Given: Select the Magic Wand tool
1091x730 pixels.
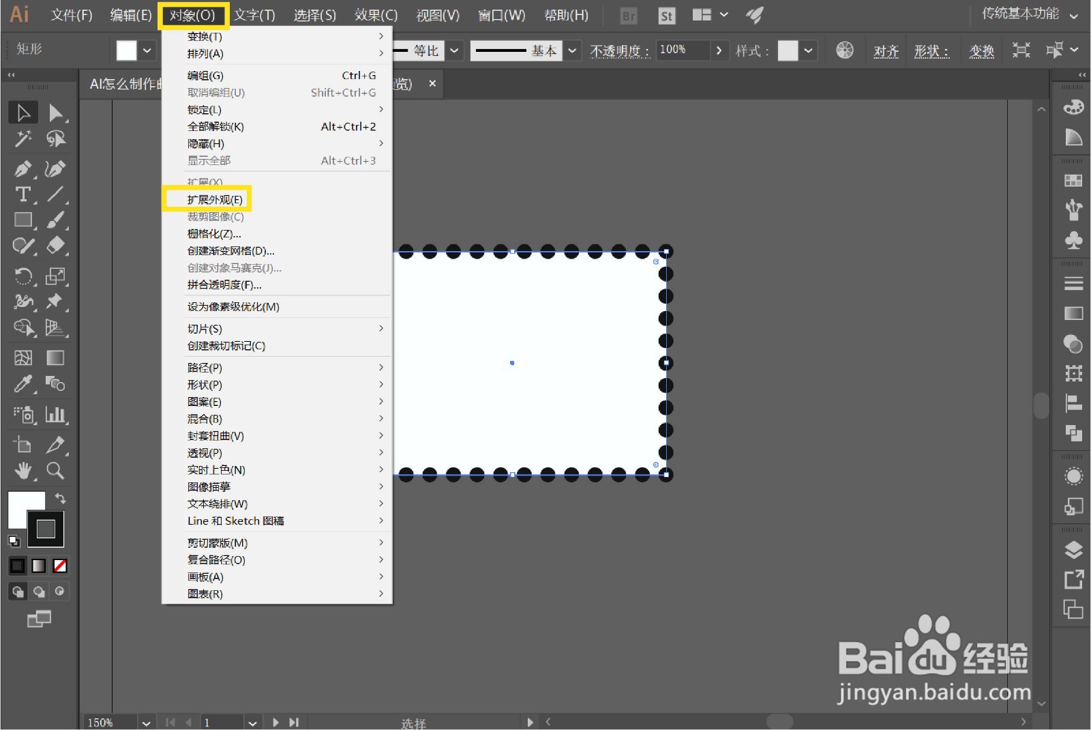Looking at the screenshot, I should (x=23, y=138).
